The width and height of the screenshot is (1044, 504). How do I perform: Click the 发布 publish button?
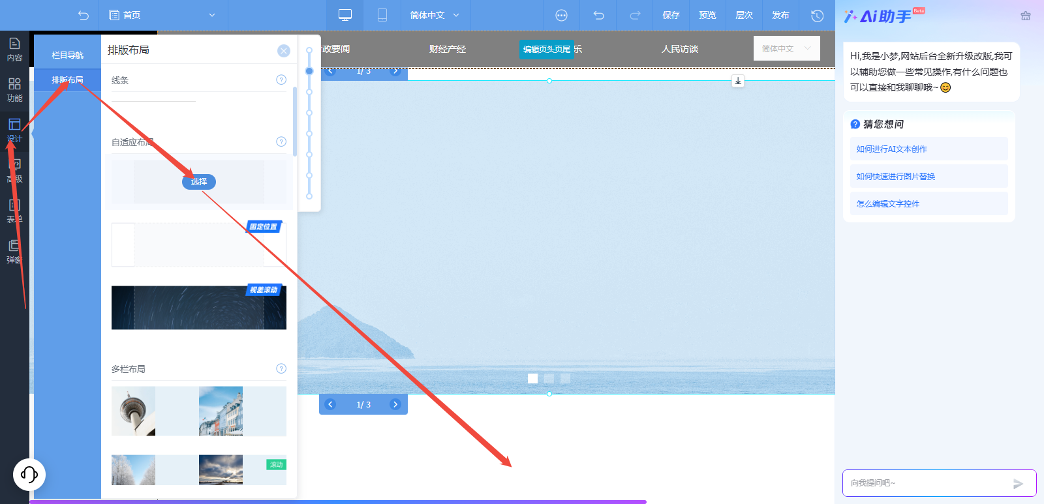click(781, 15)
